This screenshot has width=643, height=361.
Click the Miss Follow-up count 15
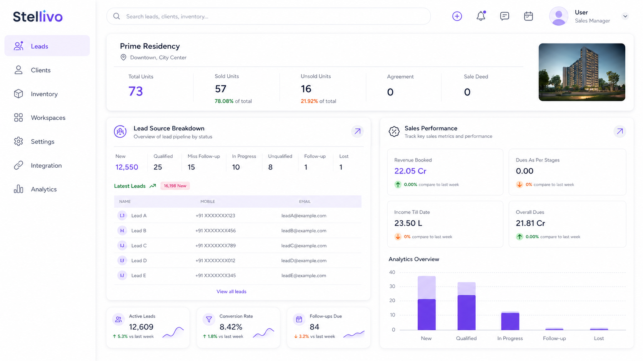tap(192, 167)
